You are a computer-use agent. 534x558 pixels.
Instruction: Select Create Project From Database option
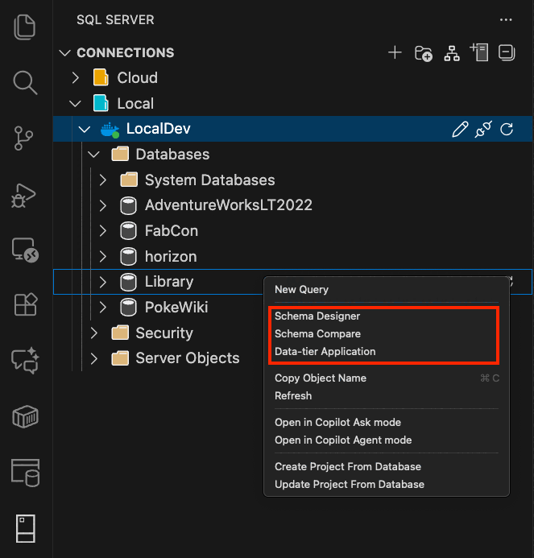click(x=347, y=467)
